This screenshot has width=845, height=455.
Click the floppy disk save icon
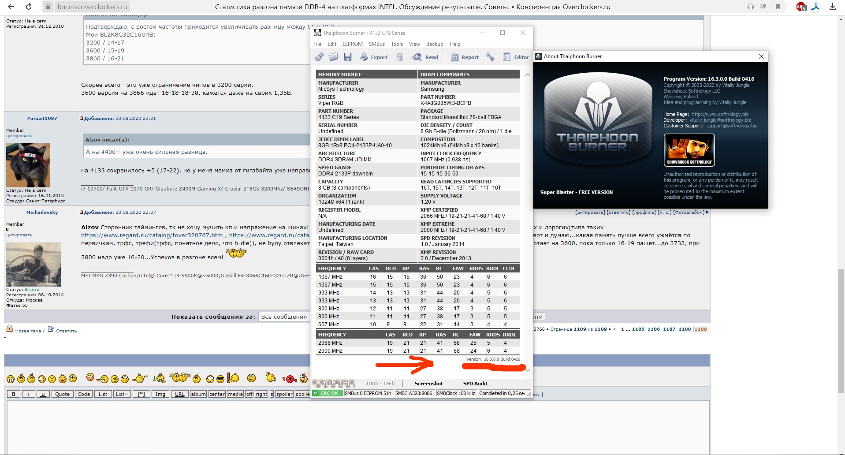(348, 57)
